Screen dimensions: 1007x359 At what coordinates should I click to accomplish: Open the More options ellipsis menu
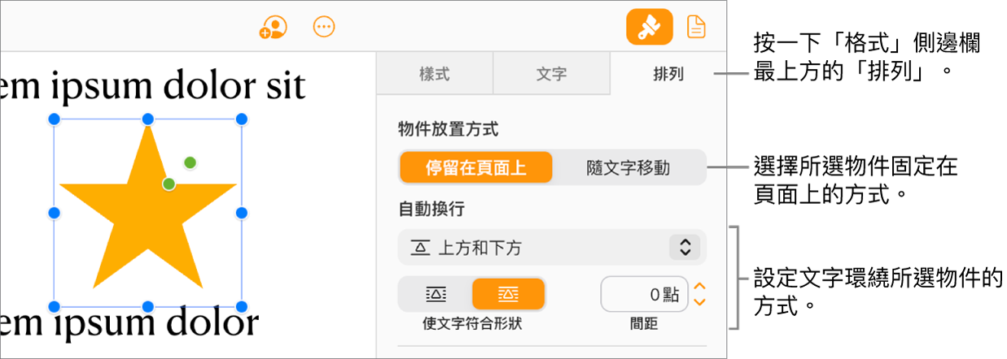(324, 27)
